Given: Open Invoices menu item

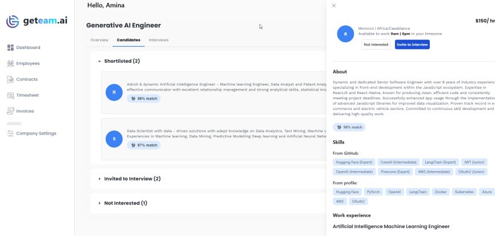Looking at the screenshot, I should (x=25, y=111).
